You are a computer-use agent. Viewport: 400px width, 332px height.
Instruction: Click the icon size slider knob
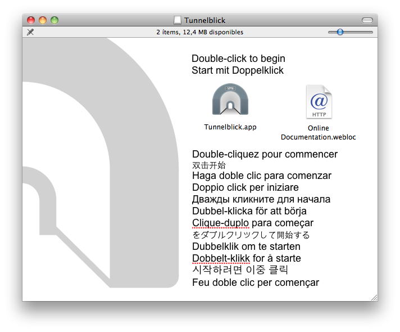[x=340, y=32]
